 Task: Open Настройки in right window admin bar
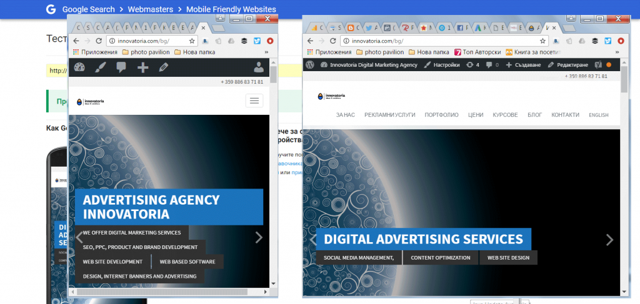[x=442, y=65]
